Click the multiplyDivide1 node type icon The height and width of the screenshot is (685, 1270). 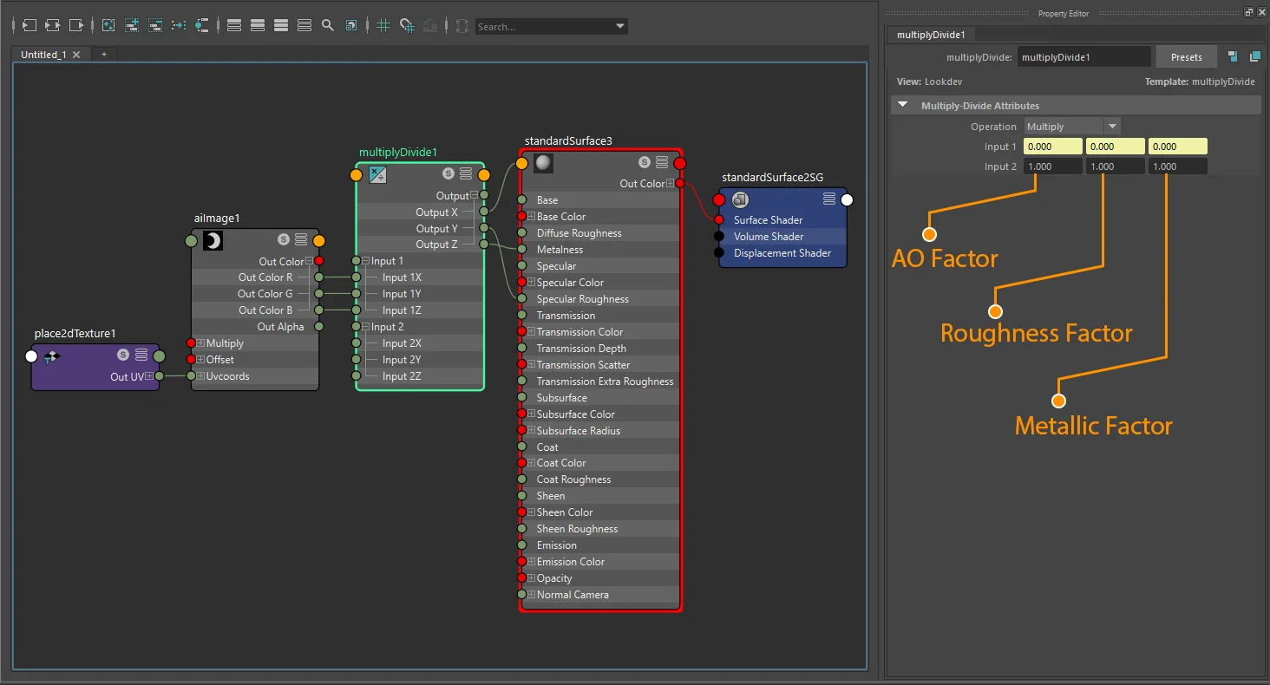(x=377, y=174)
